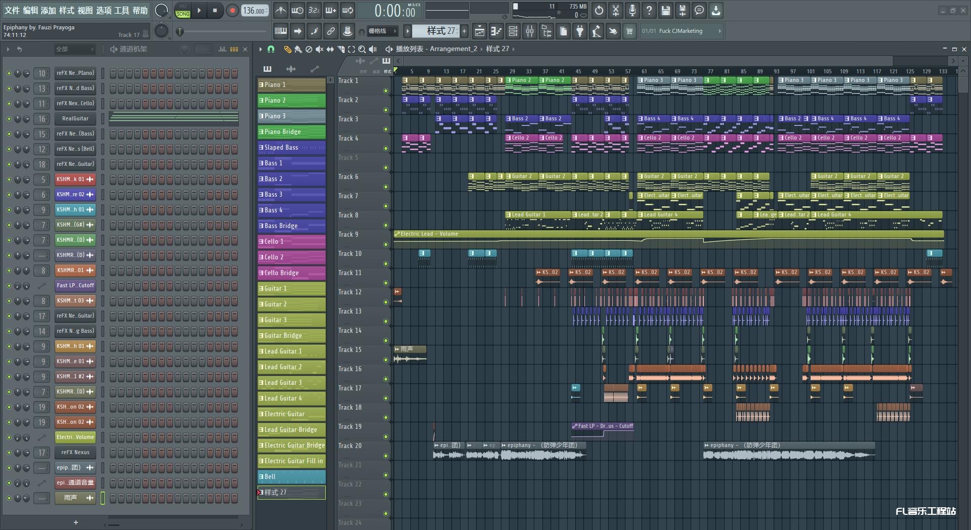Mute the RealGuitar channel green LED
This screenshot has height=530, width=971.
(9, 119)
